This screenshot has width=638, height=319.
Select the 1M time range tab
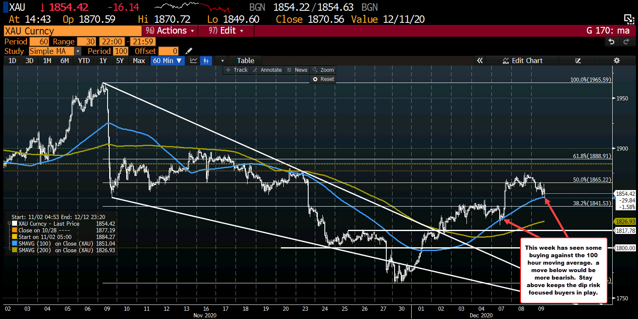(47, 61)
